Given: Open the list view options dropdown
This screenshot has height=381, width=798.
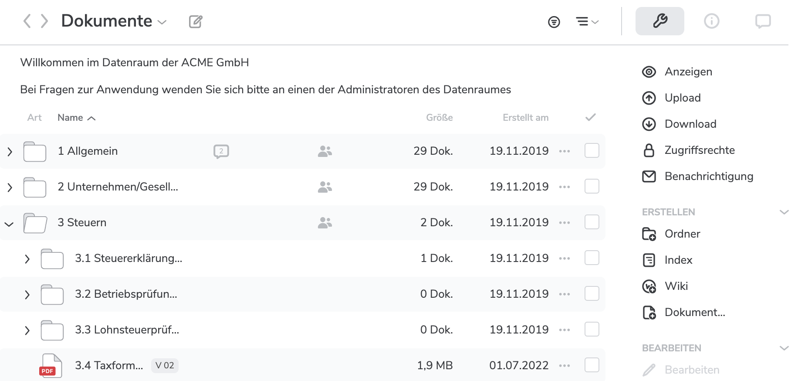Looking at the screenshot, I should pyautogui.click(x=587, y=21).
